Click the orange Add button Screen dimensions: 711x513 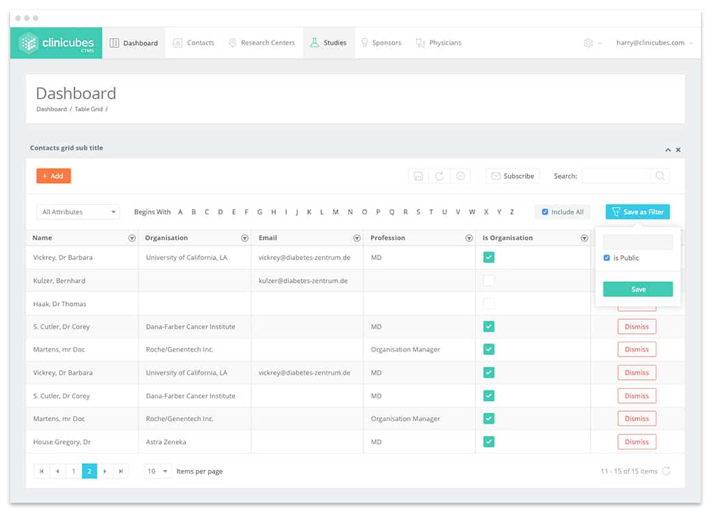tap(53, 176)
